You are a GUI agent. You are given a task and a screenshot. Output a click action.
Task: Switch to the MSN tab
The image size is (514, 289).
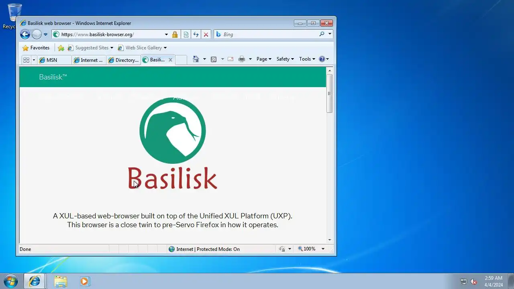click(54, 60)
